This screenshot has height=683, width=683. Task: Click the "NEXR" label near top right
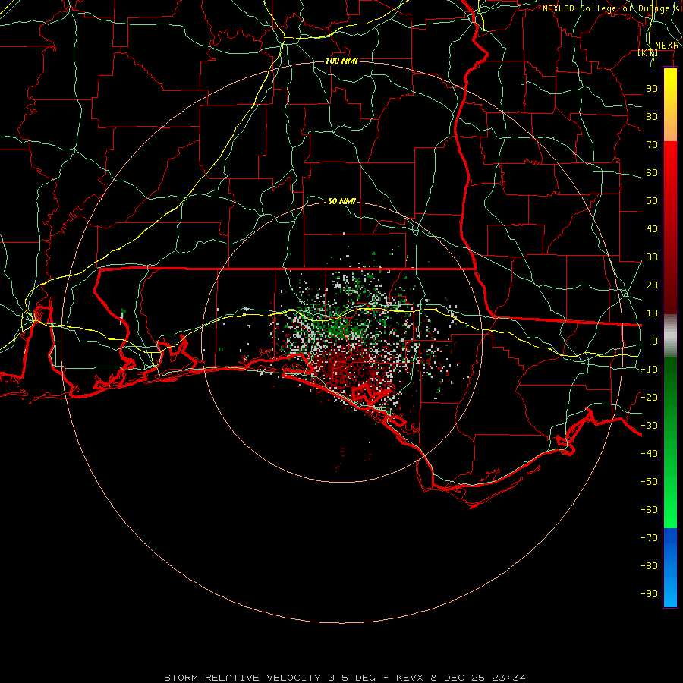pos(667,46)
